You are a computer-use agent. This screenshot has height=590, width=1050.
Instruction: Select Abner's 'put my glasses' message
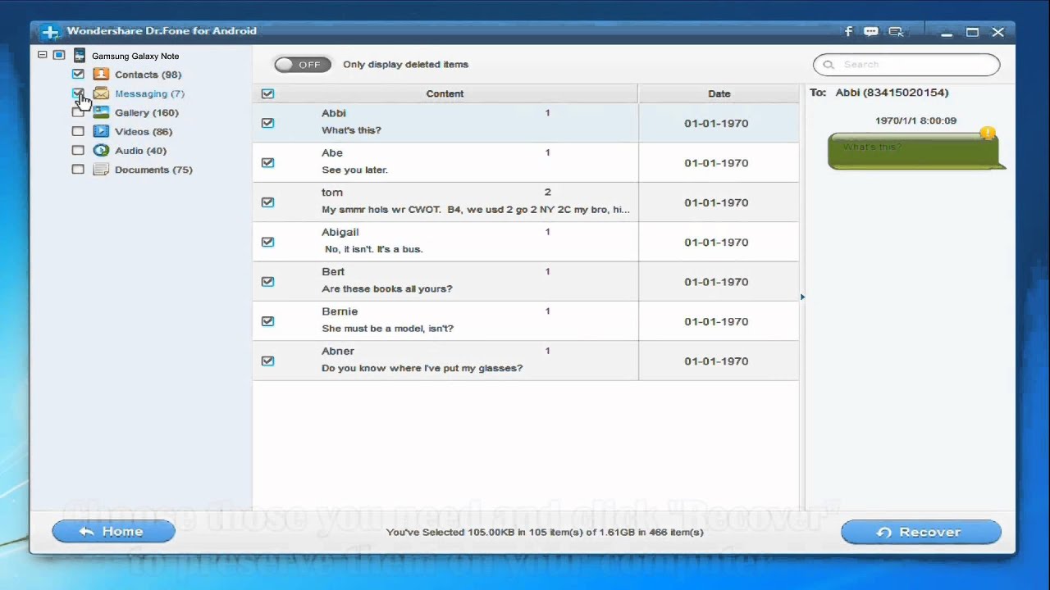tap(525, 361)
